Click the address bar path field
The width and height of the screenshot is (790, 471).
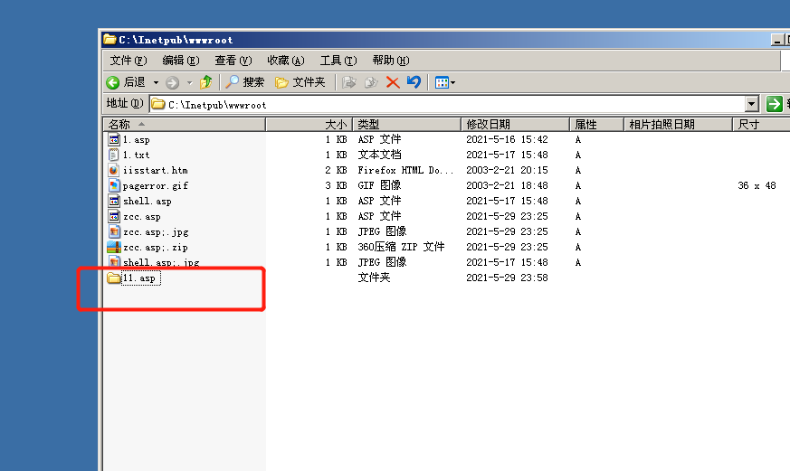point(447,105)
